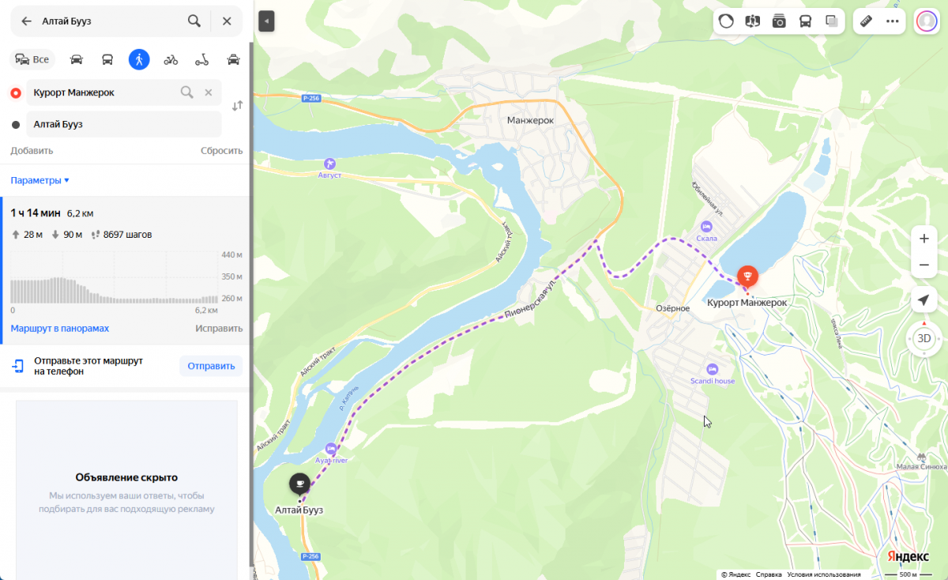948x580 pixels.
Task: Collapse the left side panel
Action: click(266, 21)
